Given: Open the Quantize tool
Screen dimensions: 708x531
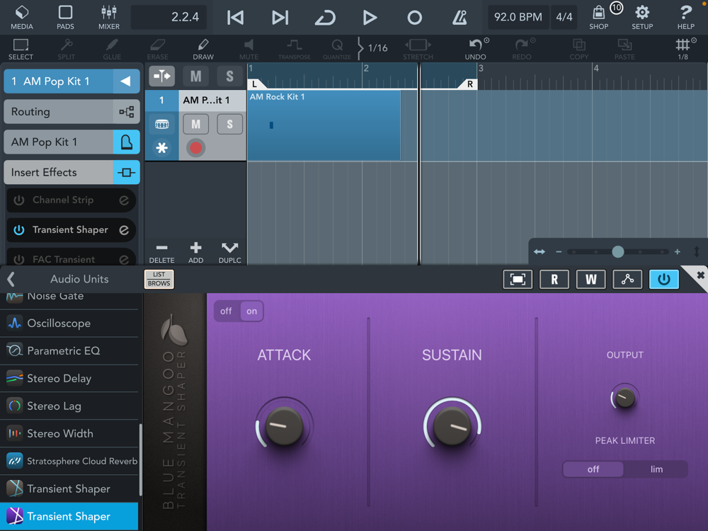Looking at the screenshot, I should 337,50.
